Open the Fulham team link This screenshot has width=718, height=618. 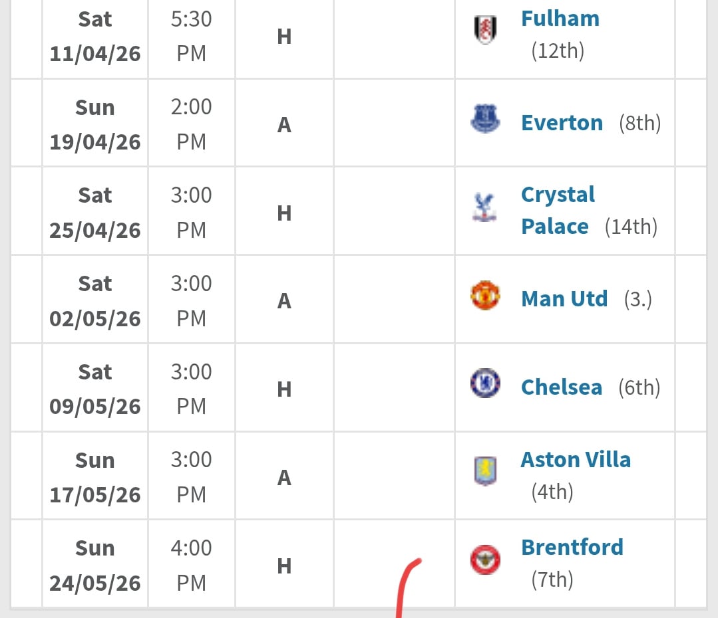click(560, 19)
